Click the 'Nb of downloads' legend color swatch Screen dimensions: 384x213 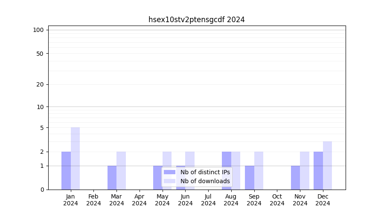click(169, 181)
